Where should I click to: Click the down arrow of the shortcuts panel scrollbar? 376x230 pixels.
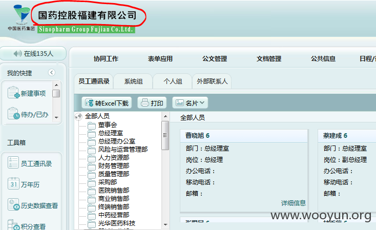pyautogui.click(x=56, y=117)
